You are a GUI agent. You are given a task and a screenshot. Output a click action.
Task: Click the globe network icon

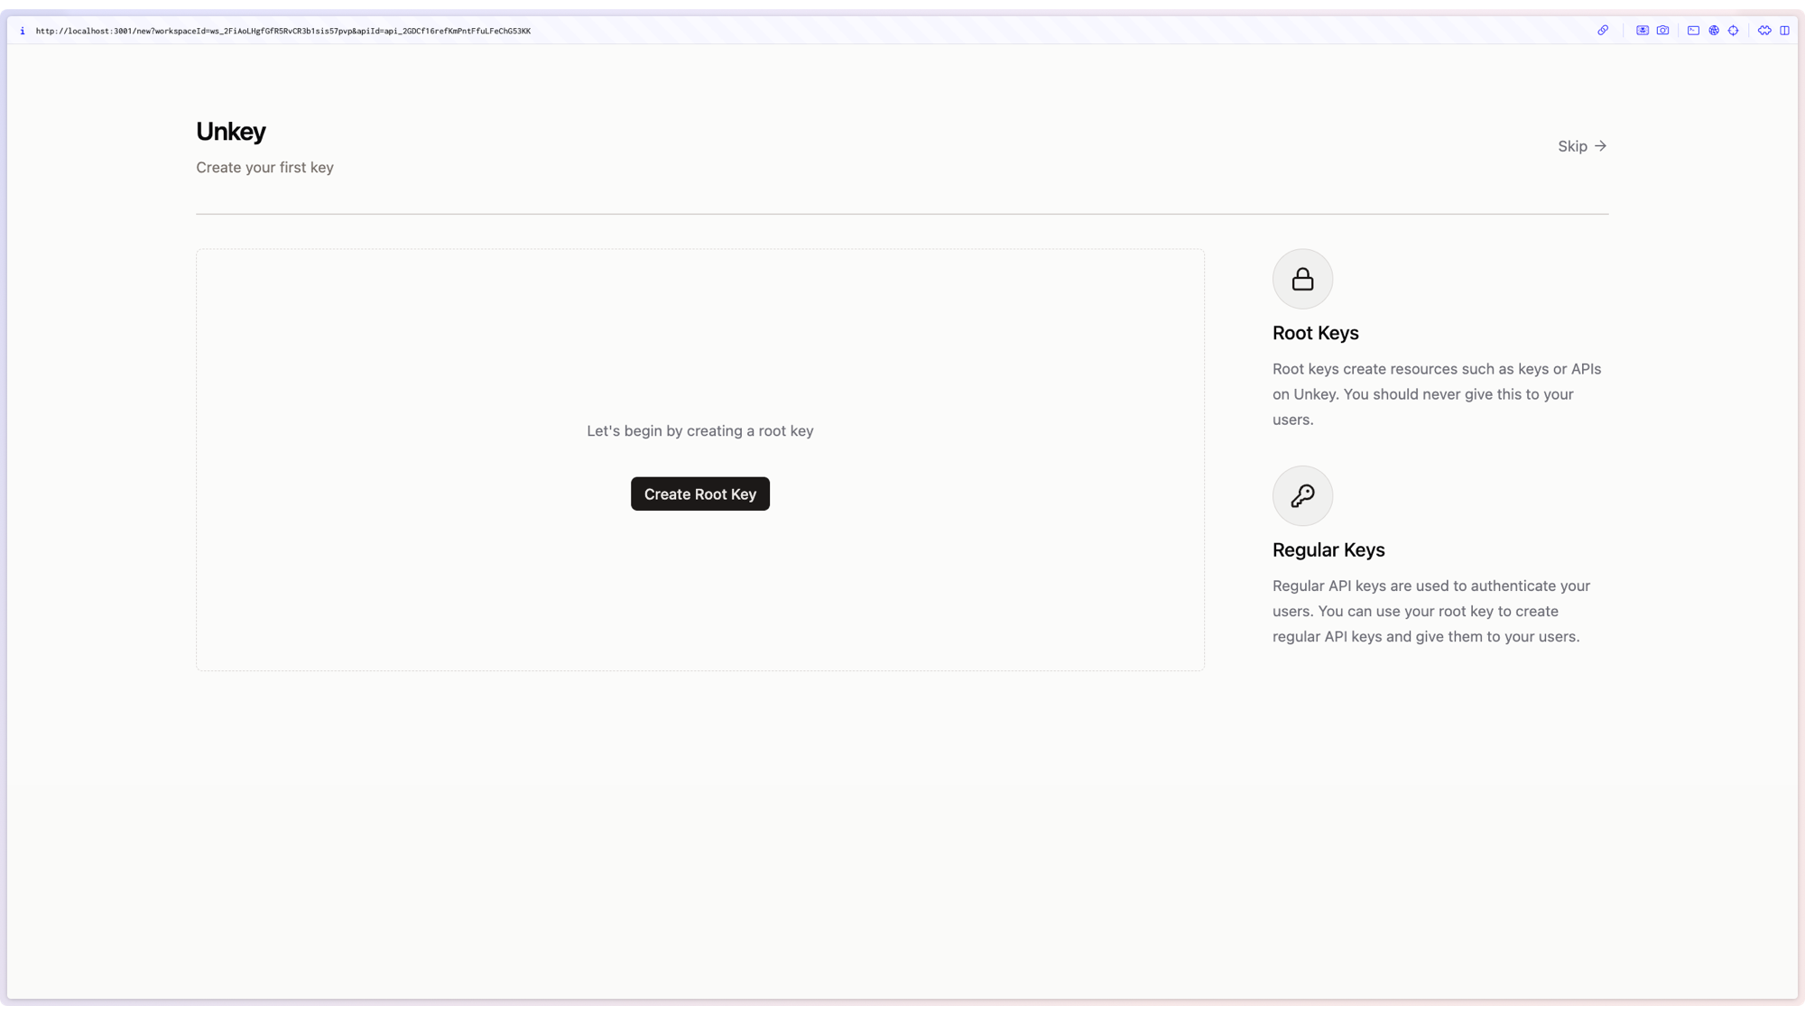pyautogui.click(x=1714, y=31)
